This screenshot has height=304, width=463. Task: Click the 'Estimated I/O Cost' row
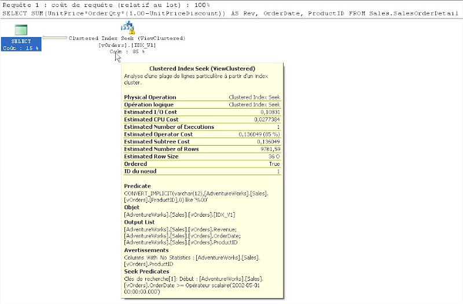tap(202, 112)
